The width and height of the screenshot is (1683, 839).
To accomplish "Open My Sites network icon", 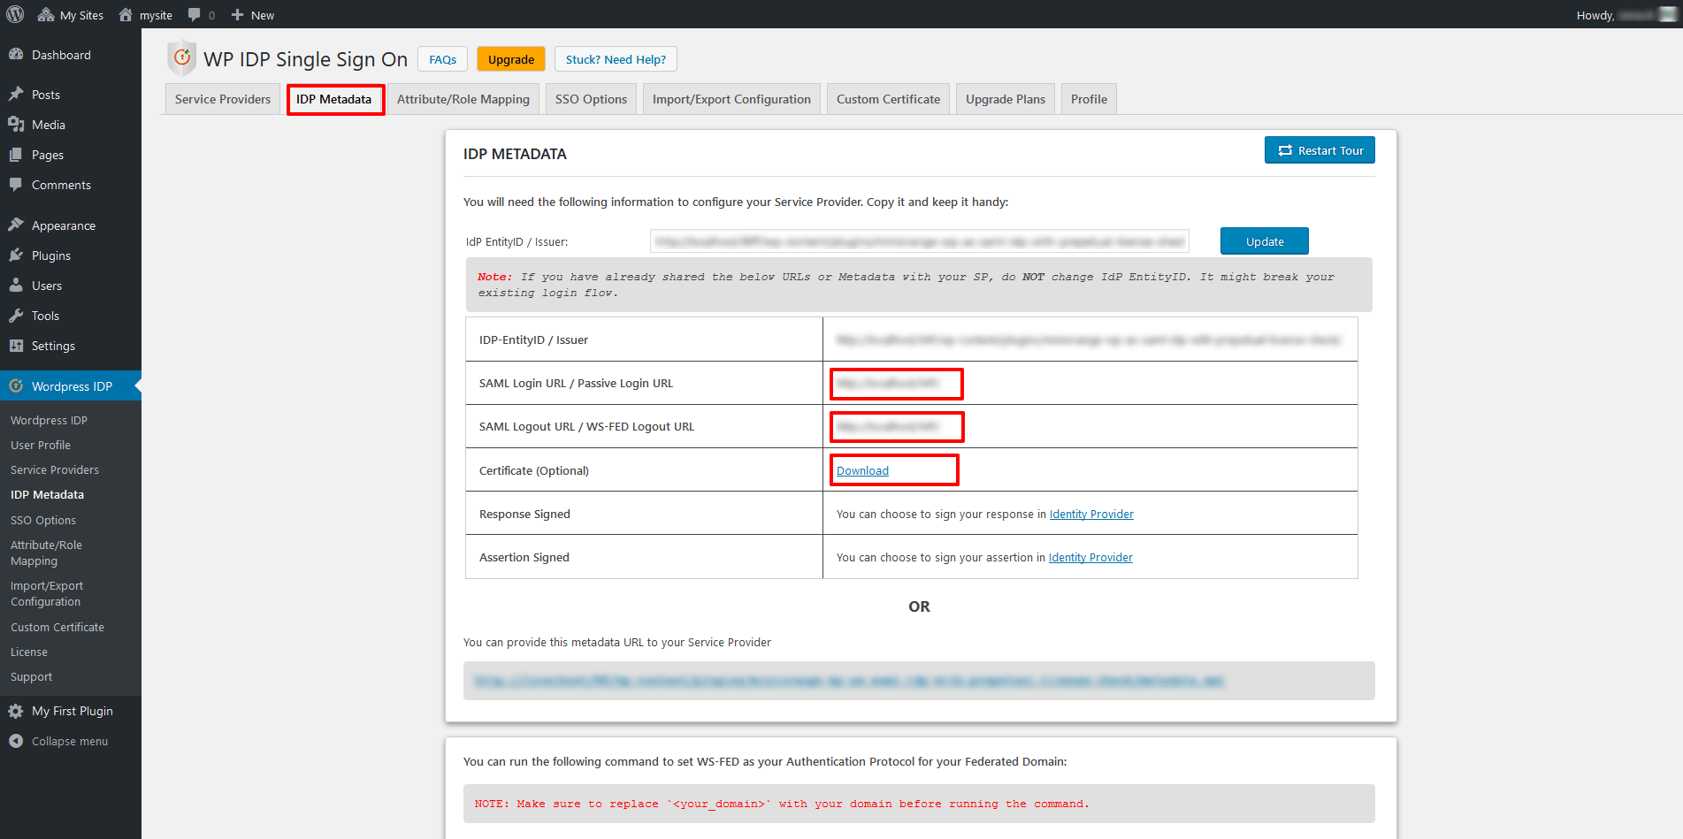I will pos(46,15).
